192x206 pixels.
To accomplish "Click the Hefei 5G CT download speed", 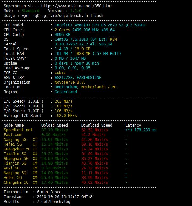I will pyautogui.click(x=95, y=144).
